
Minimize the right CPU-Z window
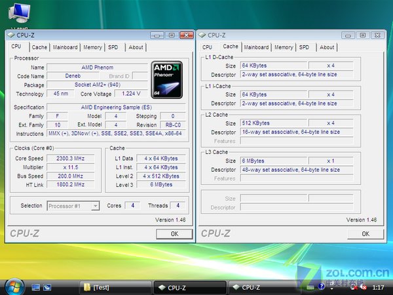pos(348,35)
